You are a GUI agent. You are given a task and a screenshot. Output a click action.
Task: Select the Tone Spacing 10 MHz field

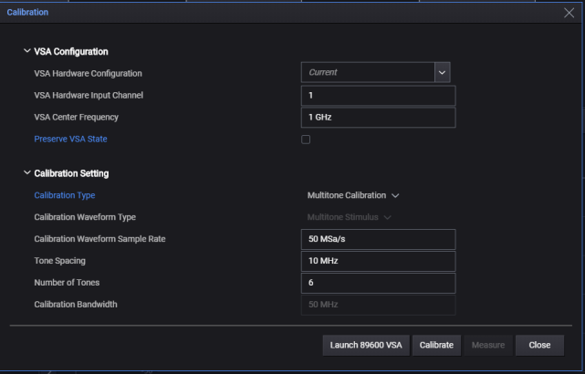coord(378,261)
